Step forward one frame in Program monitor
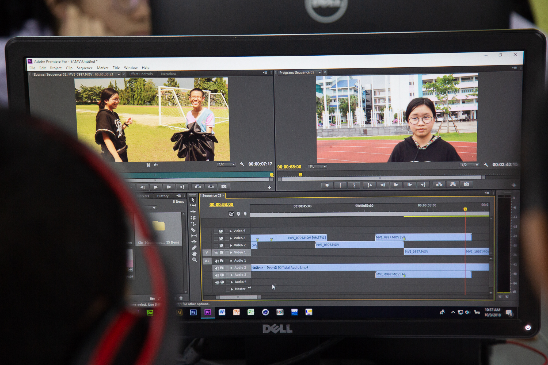 click(409, 185)
